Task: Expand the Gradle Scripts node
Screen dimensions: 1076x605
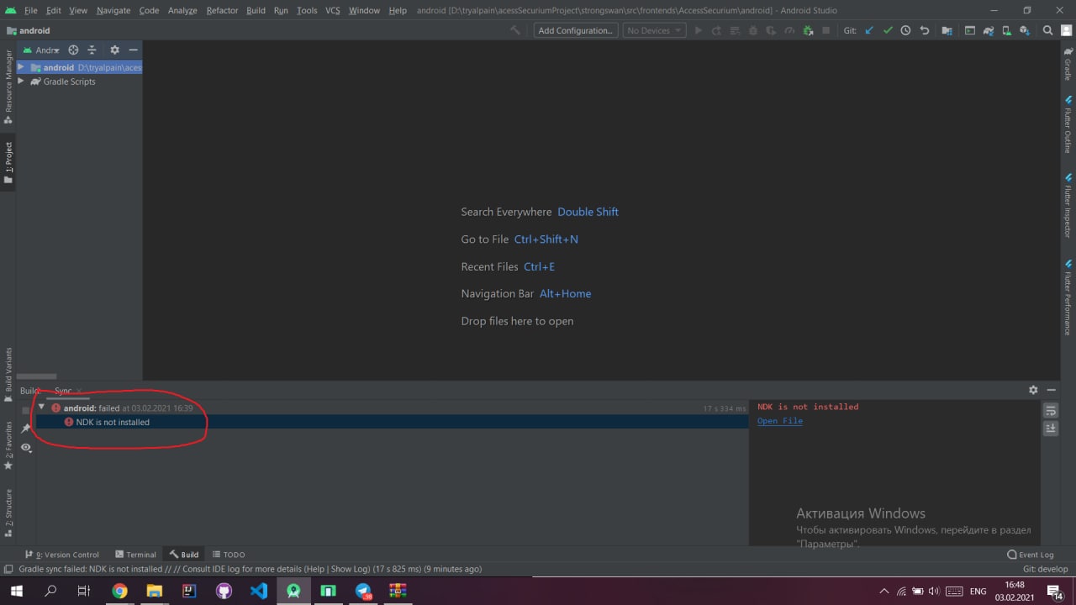Action: pos(21,82)
